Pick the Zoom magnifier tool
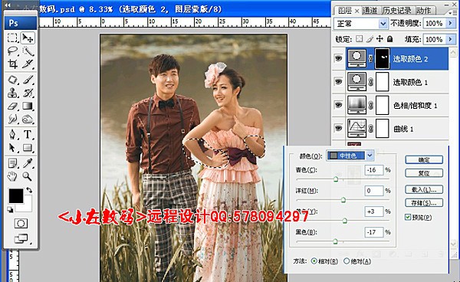 (28, 176)
